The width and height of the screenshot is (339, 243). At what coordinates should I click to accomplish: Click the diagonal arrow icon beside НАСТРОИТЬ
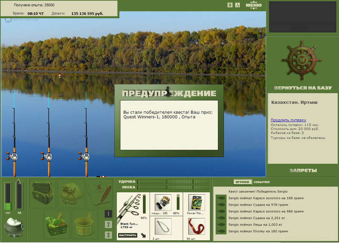[x=143, y=235]
